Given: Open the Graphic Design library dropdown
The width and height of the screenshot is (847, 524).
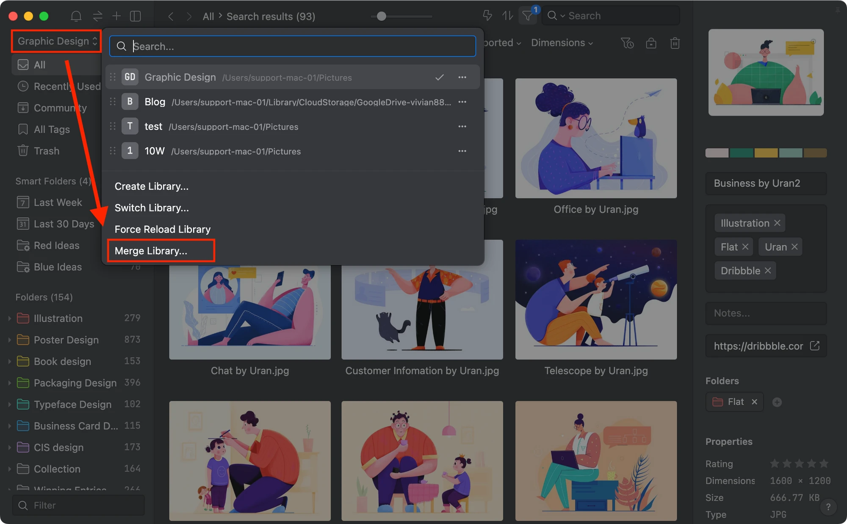Looking at the screenshot, I should point(57,41).
